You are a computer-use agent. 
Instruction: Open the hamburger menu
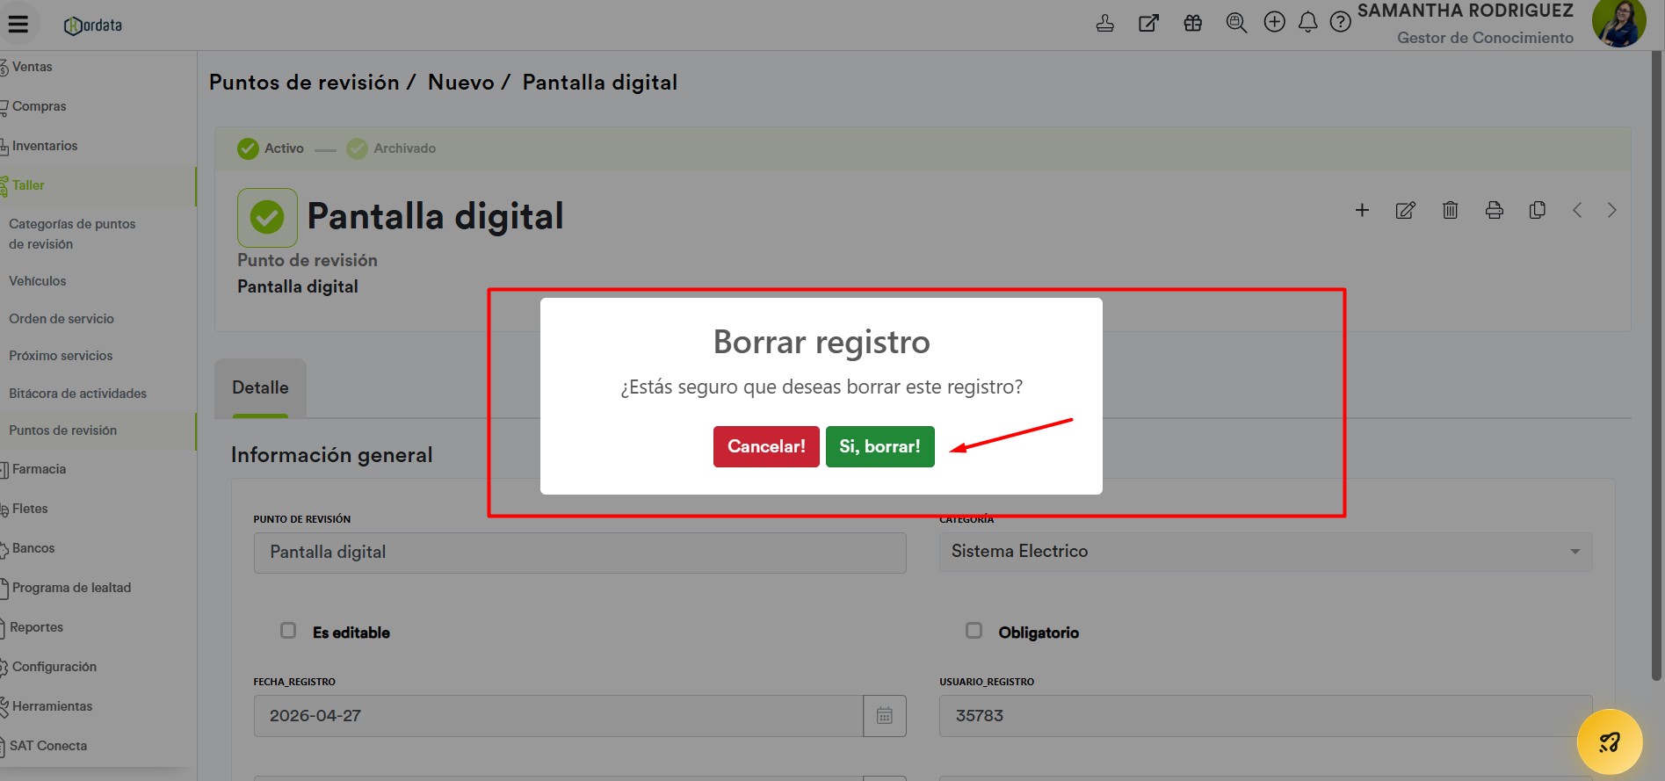click(x=18, y=25)
